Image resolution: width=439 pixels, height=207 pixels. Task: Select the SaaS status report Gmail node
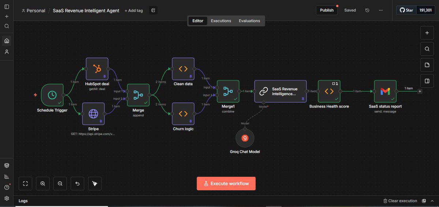385,91
